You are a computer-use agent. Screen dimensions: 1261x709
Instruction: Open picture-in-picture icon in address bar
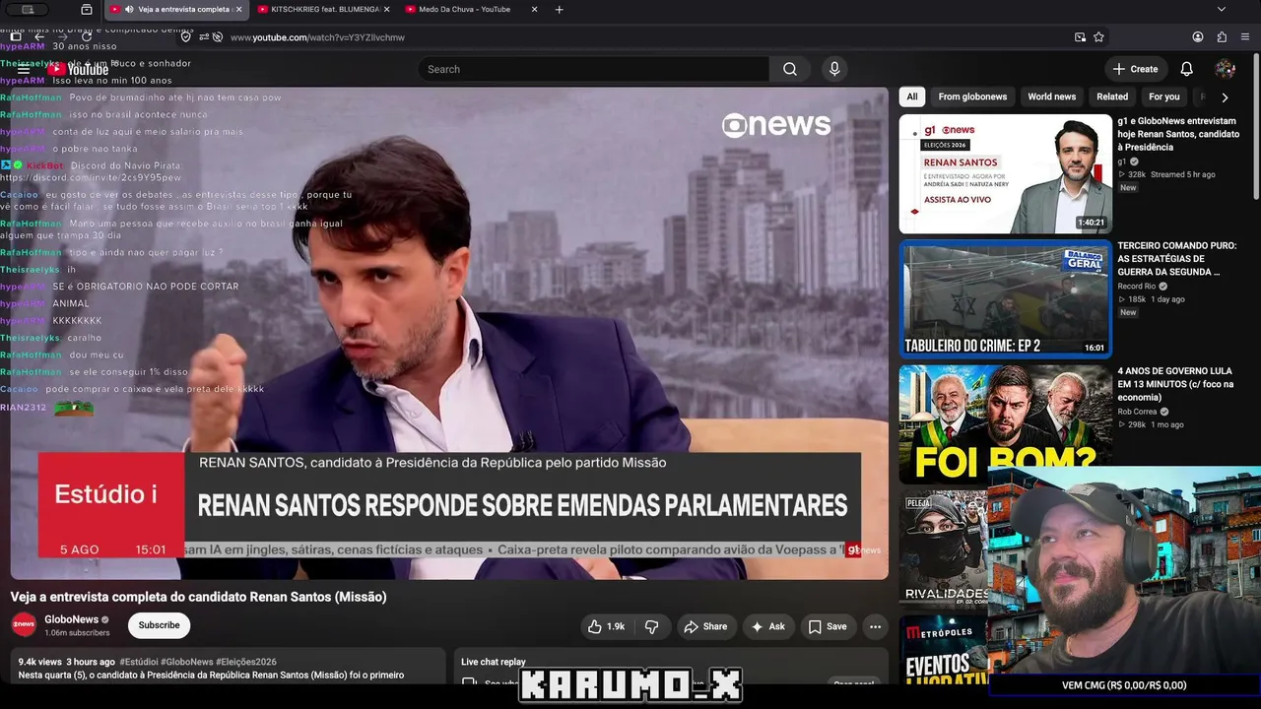pos(1080,37)
